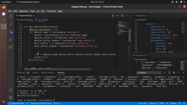Select the Terminal panel tab
This screenshot has height=105, width=187.
[x=61, y=73]
